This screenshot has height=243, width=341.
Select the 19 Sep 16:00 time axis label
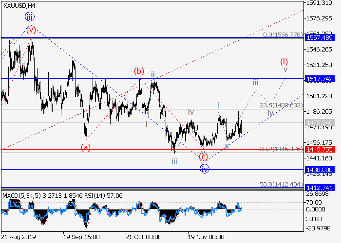pos(81,237)
